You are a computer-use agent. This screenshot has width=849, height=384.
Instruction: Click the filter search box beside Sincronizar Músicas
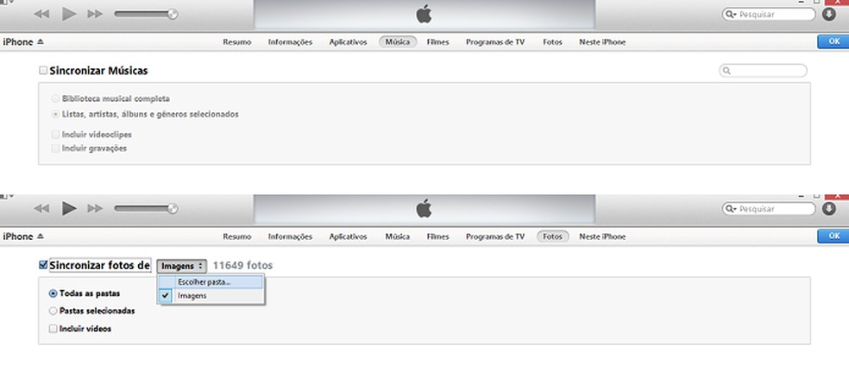click(x=763, y=71)
